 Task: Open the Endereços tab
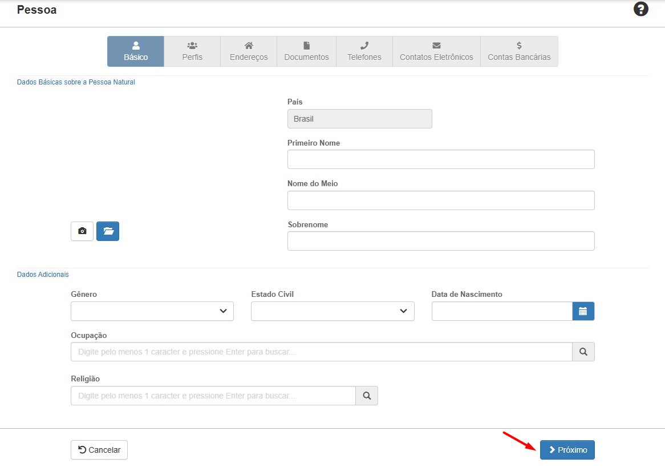coord(249,51)
